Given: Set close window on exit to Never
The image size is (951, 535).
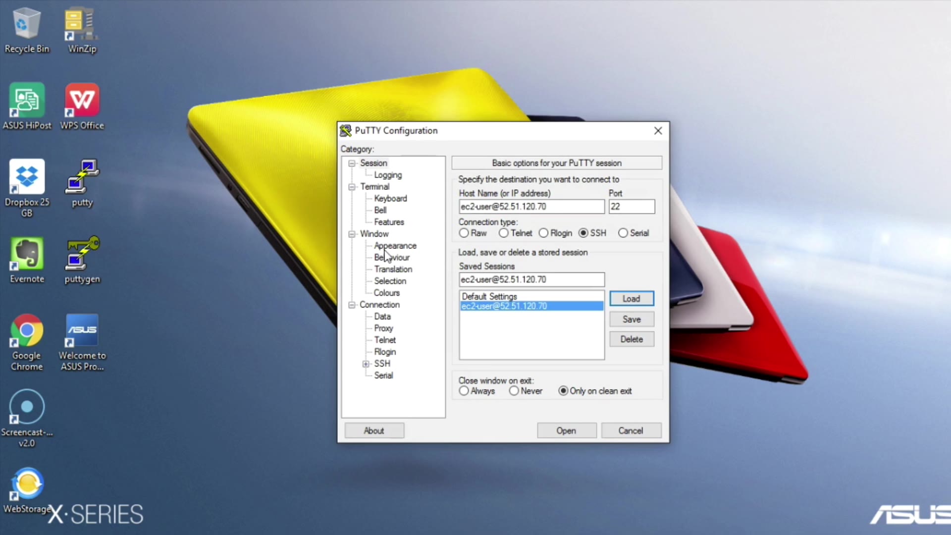Looking at the screenshot, I should [514, 391].
